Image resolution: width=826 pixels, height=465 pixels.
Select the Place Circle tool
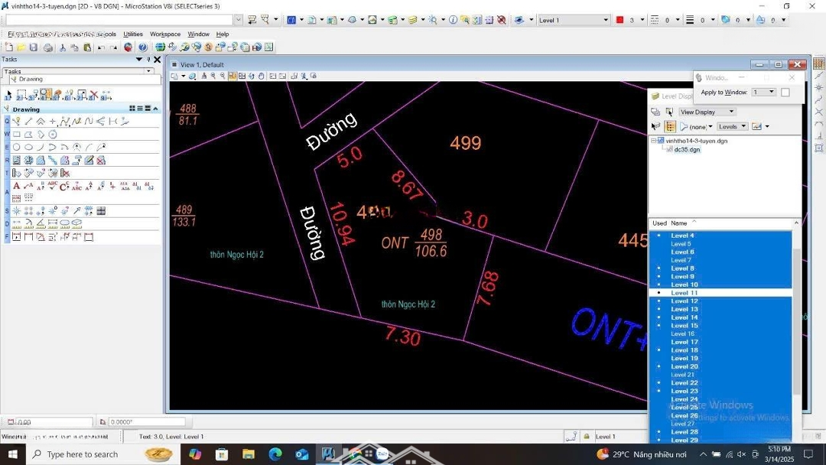pyautogui.click(x=17, y=147)
